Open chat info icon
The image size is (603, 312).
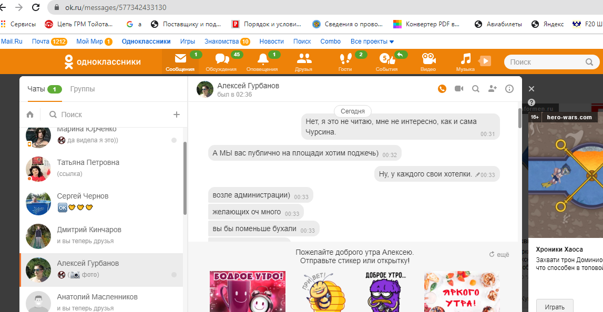click(x=509, y=89)
